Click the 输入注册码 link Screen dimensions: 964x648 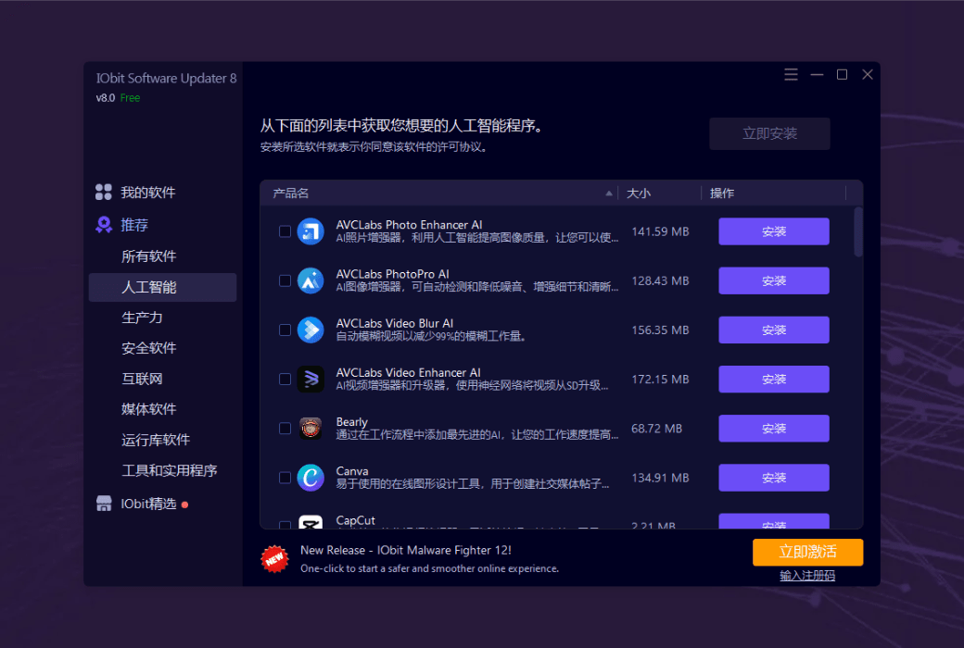click(807, 576)
